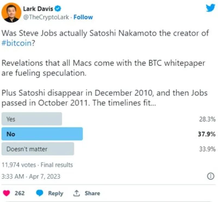This screenshot has width=218, height=202.
Task: Open the #bitcoin hashtag link
Action: [x=17, y=43]
